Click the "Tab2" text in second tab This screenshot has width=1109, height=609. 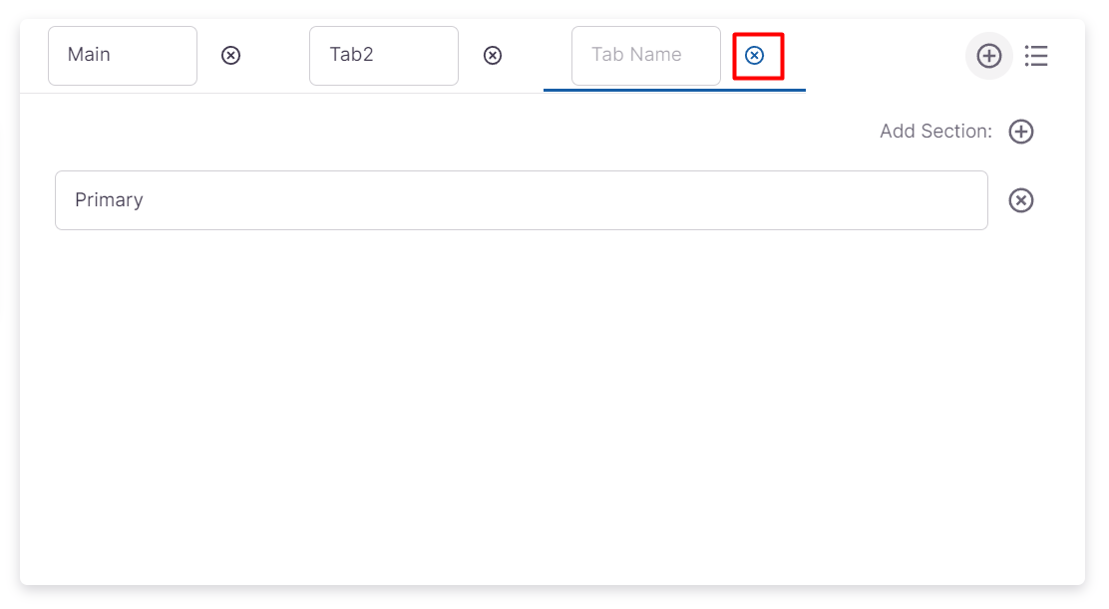(351, 55)
